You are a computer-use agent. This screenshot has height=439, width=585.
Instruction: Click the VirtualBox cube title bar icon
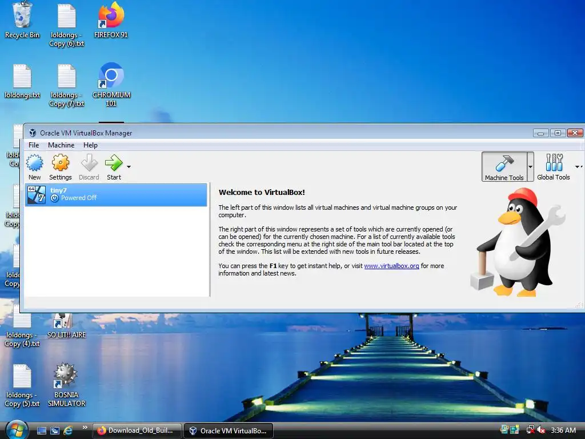(x=33, y=133)
